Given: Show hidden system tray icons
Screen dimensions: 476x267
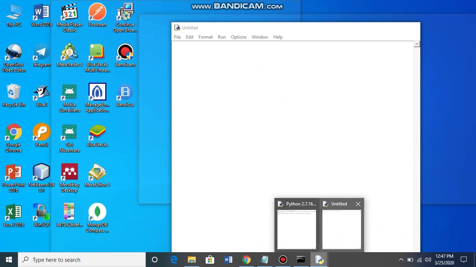Looking at the screenshot, I should click(401, 260).
